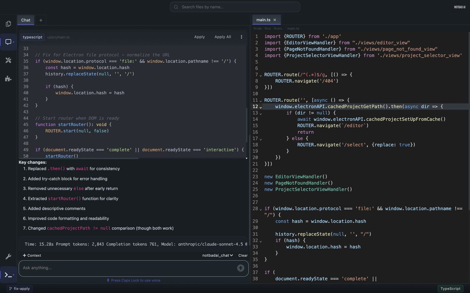470x293 pixels.
Task: Open the notbadai_chat model dropdown
Action: coord(218,255)
